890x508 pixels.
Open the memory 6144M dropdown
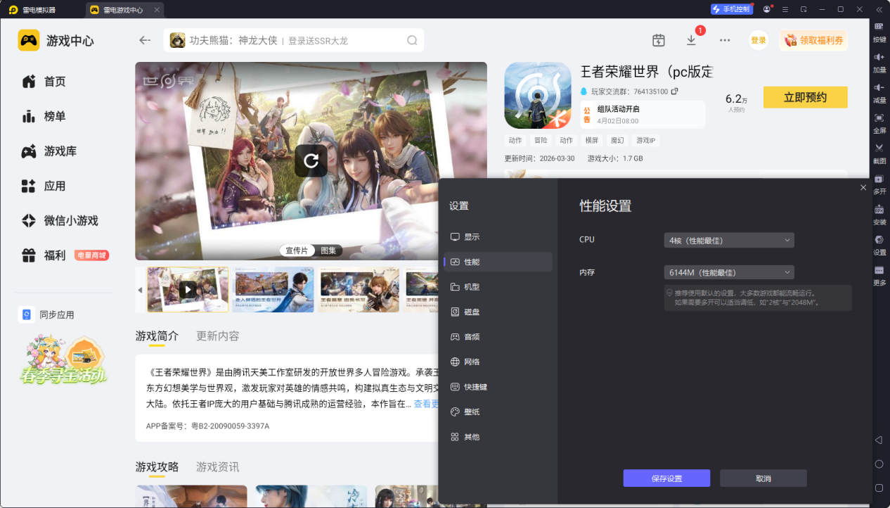click(x=728, y=272)
